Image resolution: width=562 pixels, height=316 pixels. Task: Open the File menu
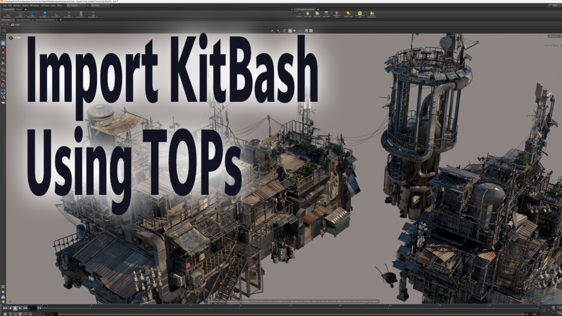point(4,6)
